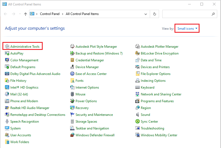
Task: Go up one level with up arrow
Action: pos(26,14)
